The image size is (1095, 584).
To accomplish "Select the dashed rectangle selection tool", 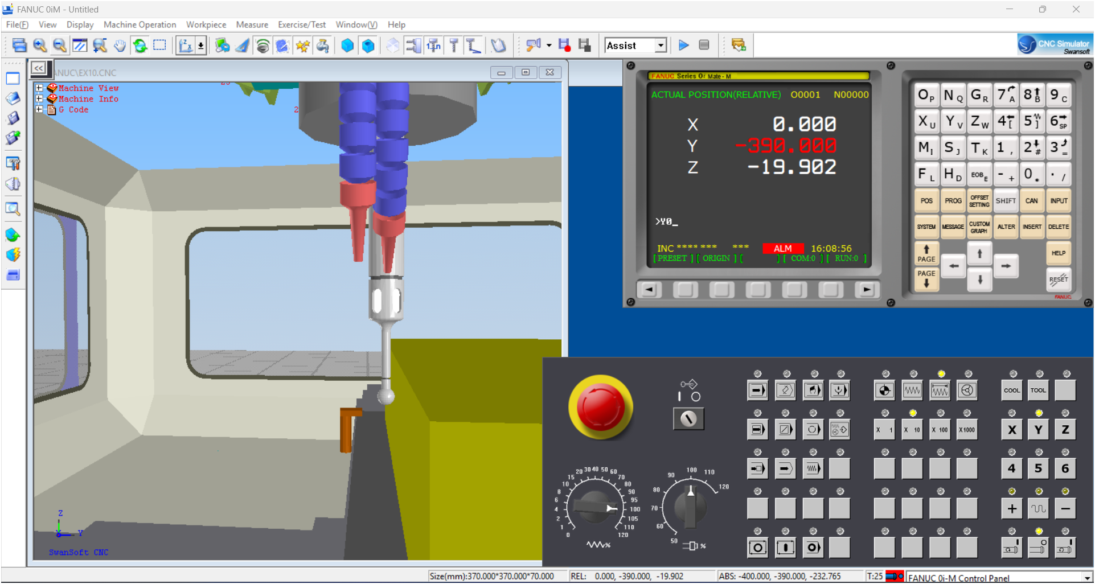I will 160,46.
